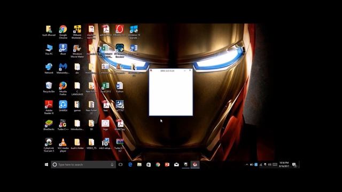Open Windows 10 upgrade shortcut
The width and height of the screenshot is (342, 192).
[x=134, y=32]
